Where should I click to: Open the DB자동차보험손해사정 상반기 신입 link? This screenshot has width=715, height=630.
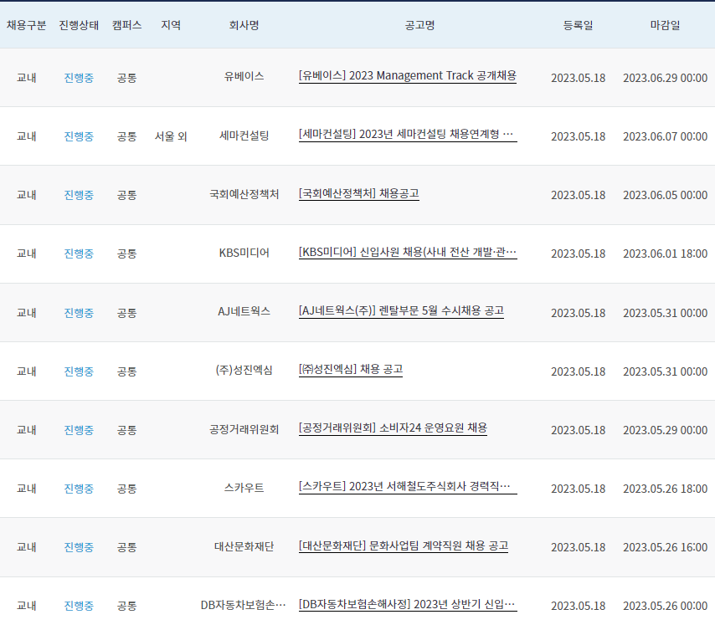tap(407, 605)
